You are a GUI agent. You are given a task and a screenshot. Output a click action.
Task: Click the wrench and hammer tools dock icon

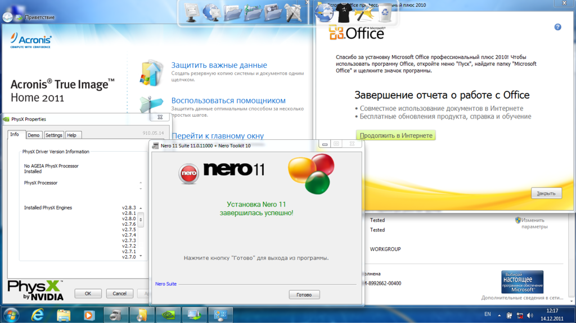[293, 12]
